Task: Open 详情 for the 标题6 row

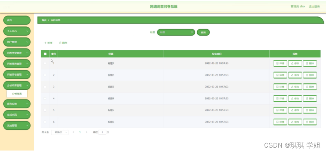Action: coord(280,122)
